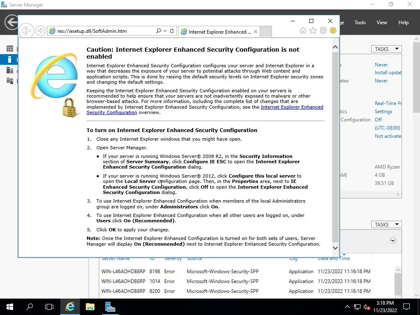Open Task View on the taskbar

tap(49, 307)
